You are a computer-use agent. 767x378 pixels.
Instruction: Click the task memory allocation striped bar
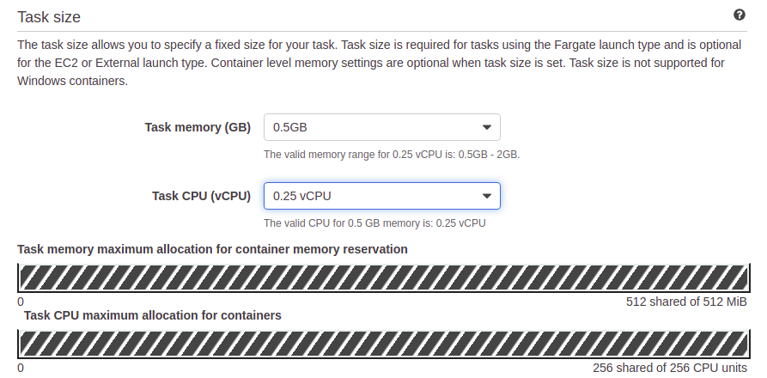[x=382, y=277]
